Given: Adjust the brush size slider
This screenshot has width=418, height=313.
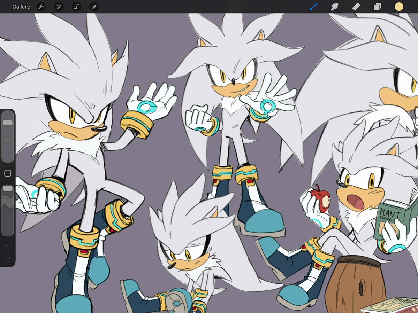Looking at the screenshot, I should coord(7,122).
